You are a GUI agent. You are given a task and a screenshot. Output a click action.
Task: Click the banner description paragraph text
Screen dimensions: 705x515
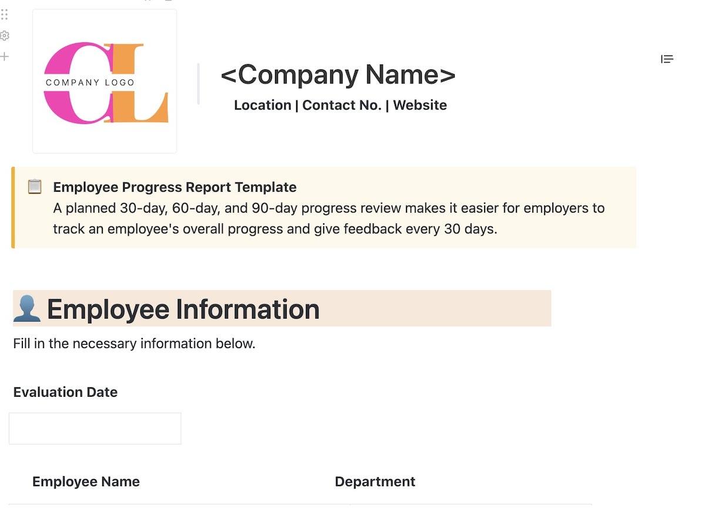[x=328, y=218]
